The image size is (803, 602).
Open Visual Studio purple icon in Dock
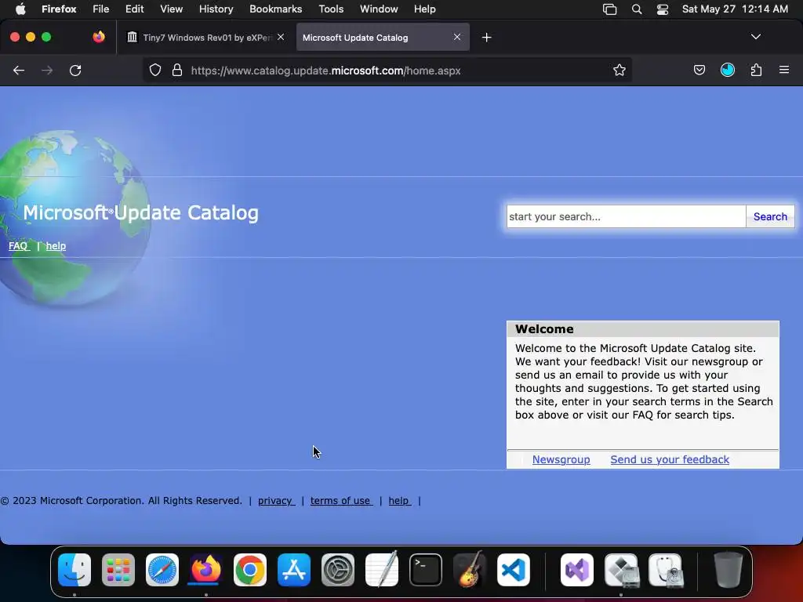coord(577,570)
